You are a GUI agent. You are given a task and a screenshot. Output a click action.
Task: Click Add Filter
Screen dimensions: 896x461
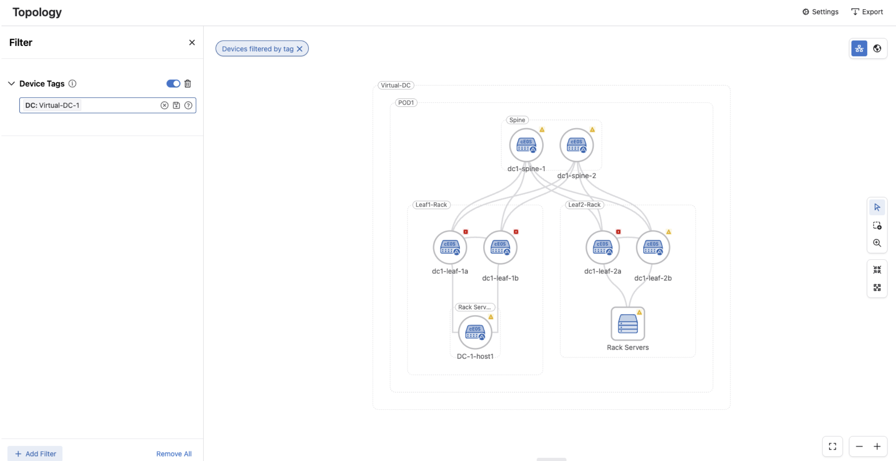click(35, 454)
